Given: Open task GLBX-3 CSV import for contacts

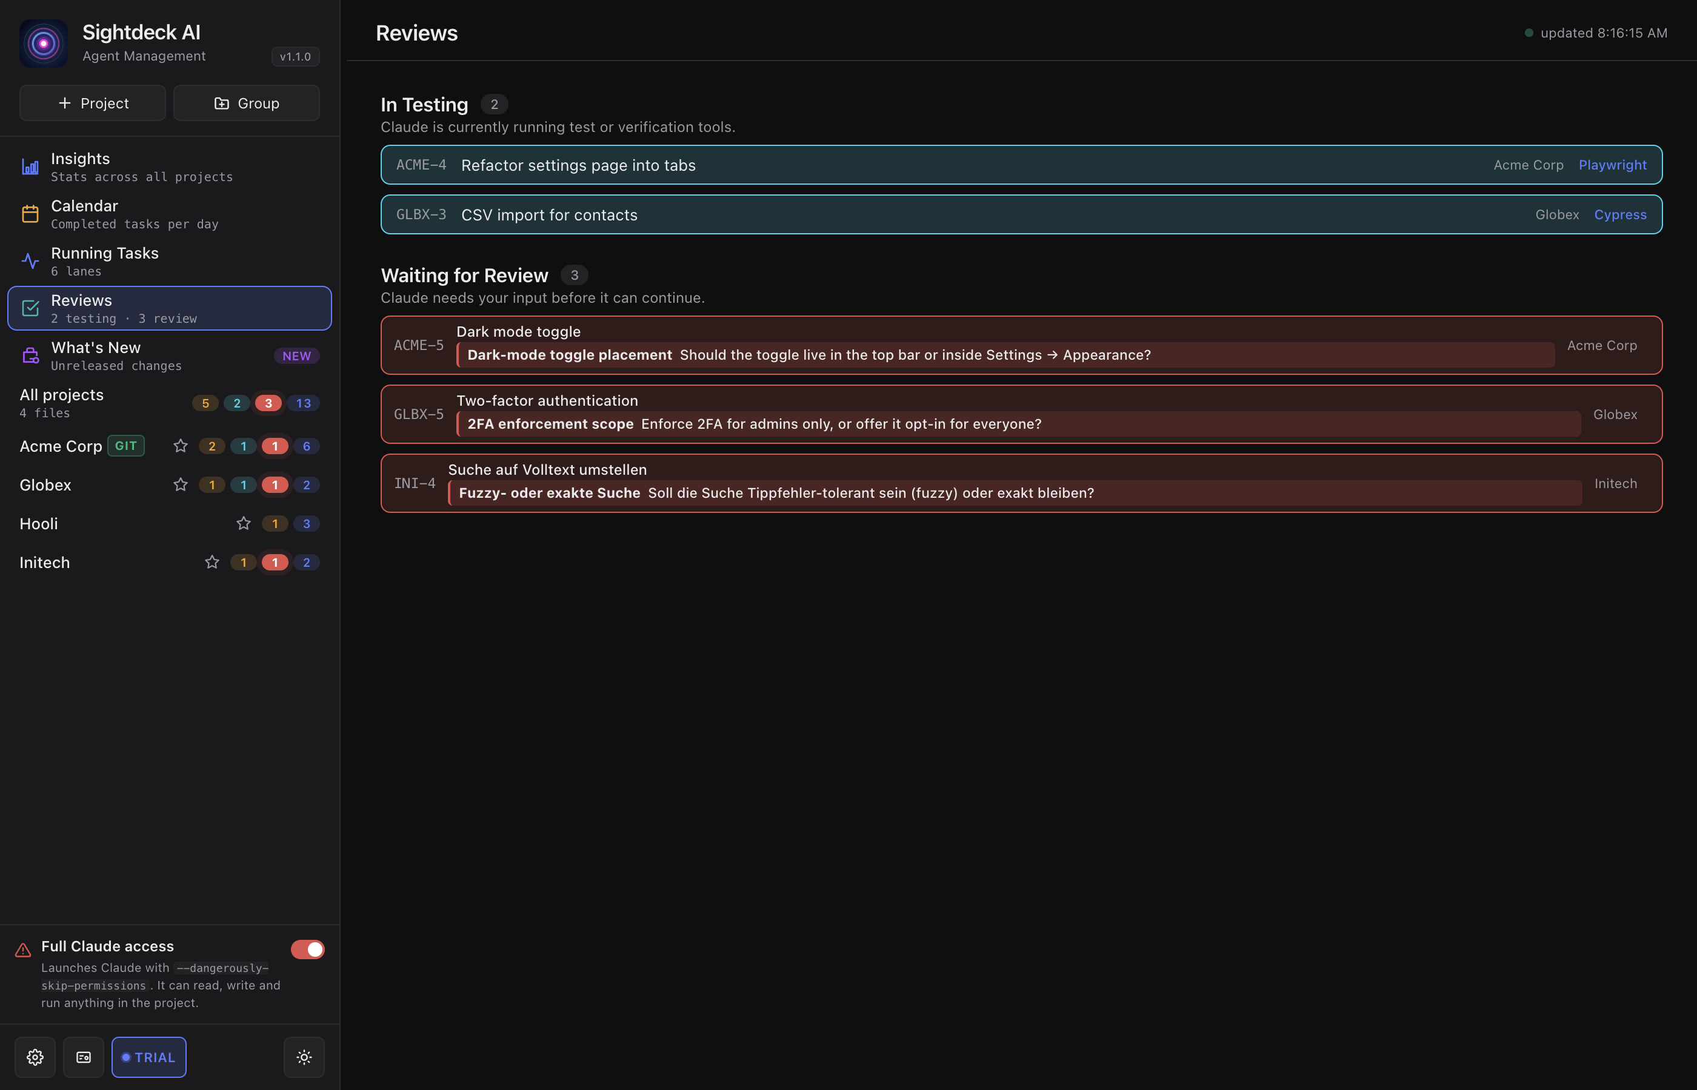Looking at the screenshot, I should coord(1021,214).
